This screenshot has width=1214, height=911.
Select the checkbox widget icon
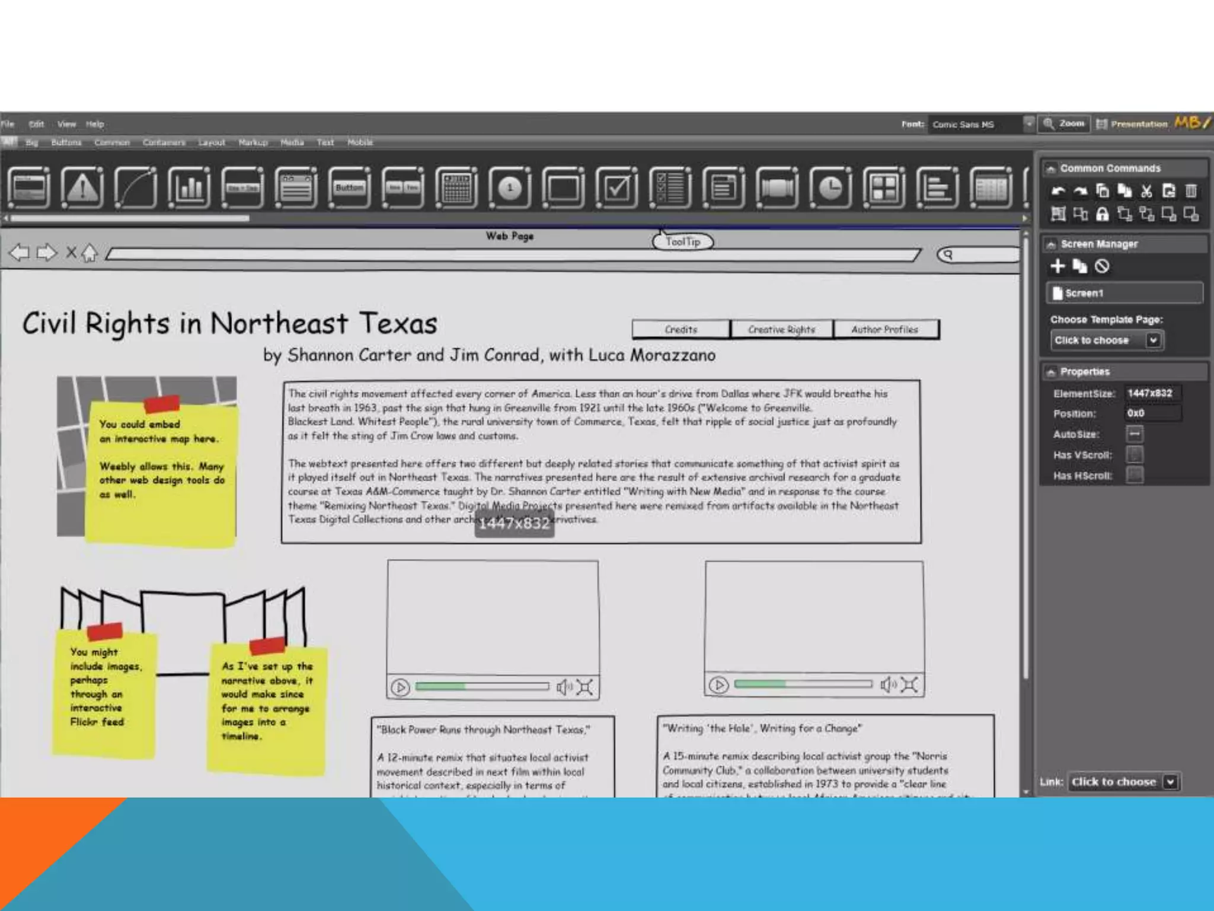(x=617, y=189)
